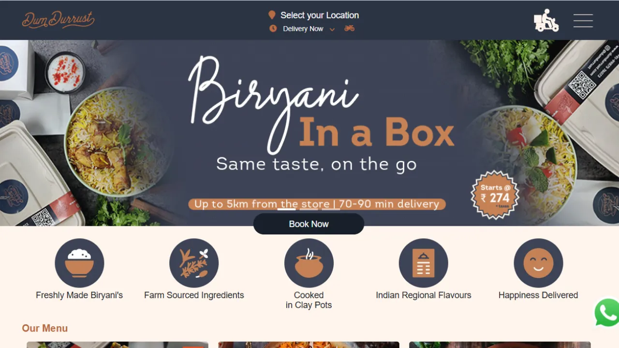Open the delivery rider cart icon

coord(546,20)
